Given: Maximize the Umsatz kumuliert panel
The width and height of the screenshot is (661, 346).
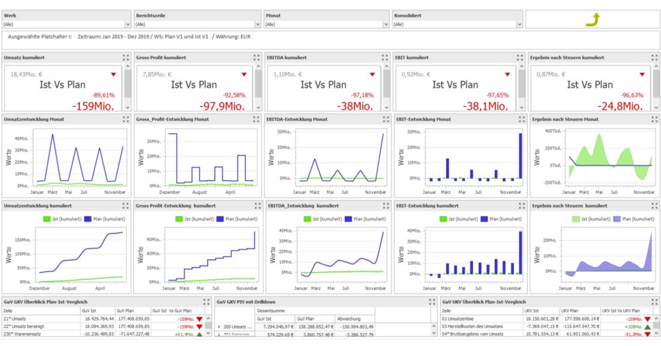Looking at the screenshot, I should 126,57.
